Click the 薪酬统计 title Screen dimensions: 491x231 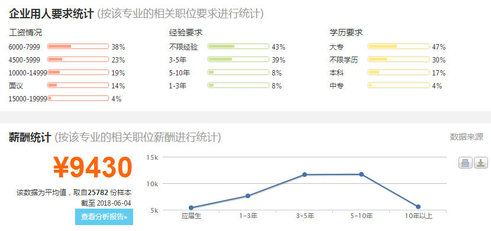coord(30,137)
